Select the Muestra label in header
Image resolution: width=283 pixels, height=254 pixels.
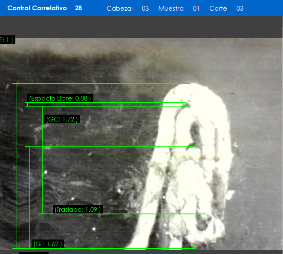[x=171, y=9]
